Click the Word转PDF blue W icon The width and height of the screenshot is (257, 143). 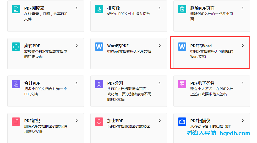click(x=99, y=47)
